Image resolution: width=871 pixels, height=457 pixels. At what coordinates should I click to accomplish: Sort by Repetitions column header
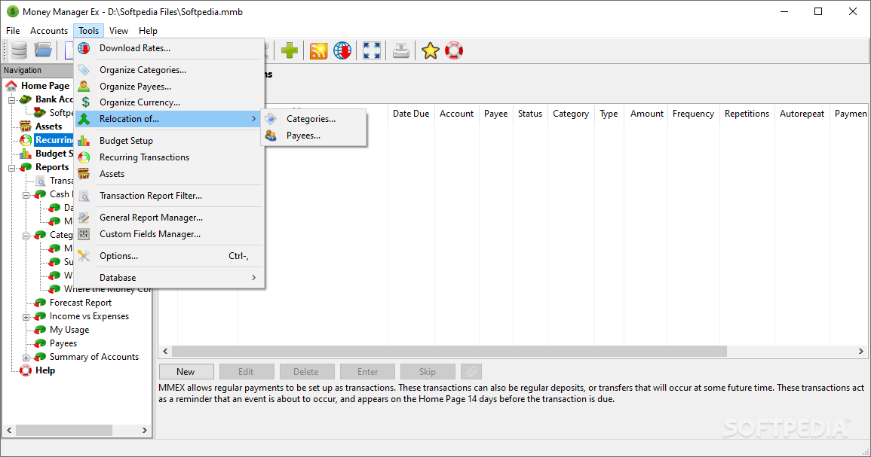[x=747, y=113]
